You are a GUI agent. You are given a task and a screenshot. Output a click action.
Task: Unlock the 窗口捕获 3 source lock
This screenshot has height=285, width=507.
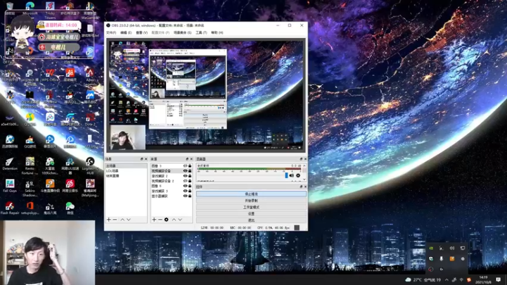189,191
